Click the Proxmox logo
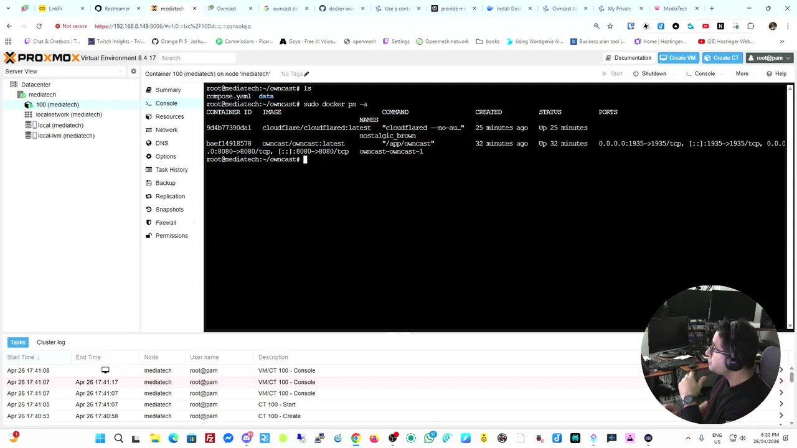Viewport: 797px width, 448px height. (x=41, y=58)
